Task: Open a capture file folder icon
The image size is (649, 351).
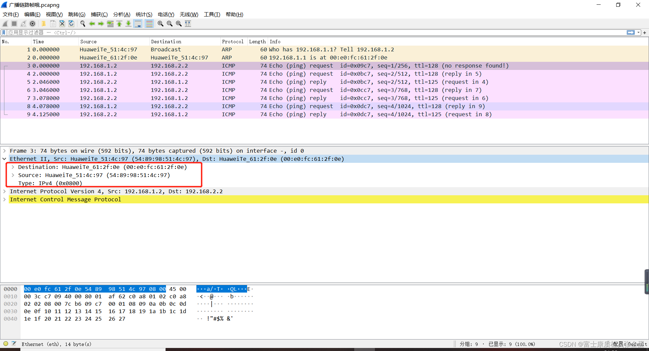Action: 44,24
